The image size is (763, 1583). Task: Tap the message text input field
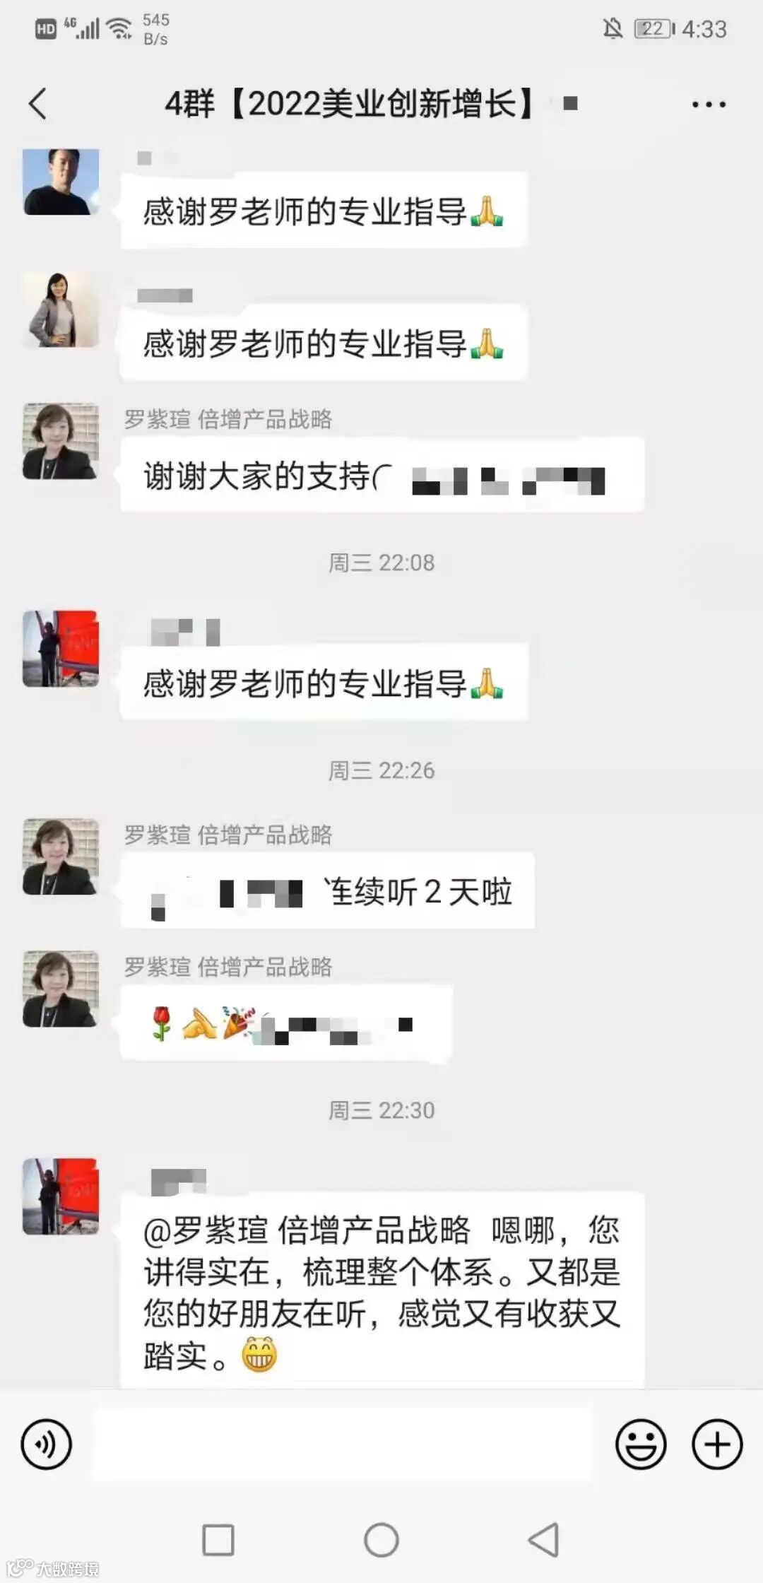pos(342,1444)
